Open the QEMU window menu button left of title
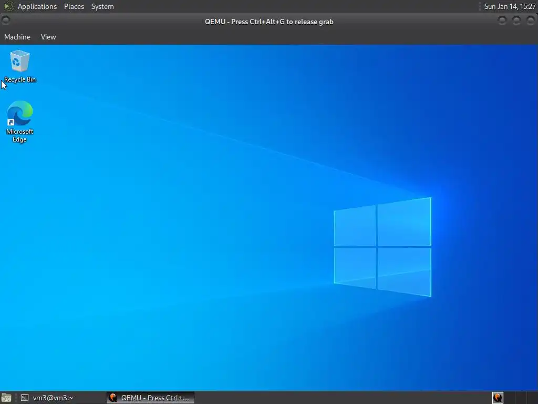Viewport: 538px width, 404px height. point(5,21)
